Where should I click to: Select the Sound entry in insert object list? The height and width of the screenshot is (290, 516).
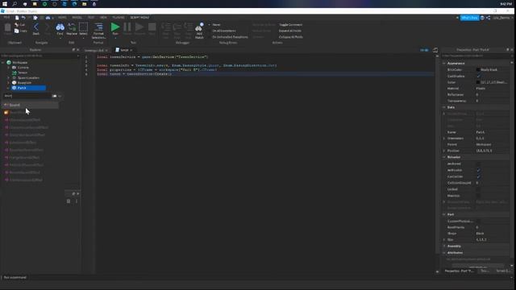pyautogui.click(x=31, y=105)
